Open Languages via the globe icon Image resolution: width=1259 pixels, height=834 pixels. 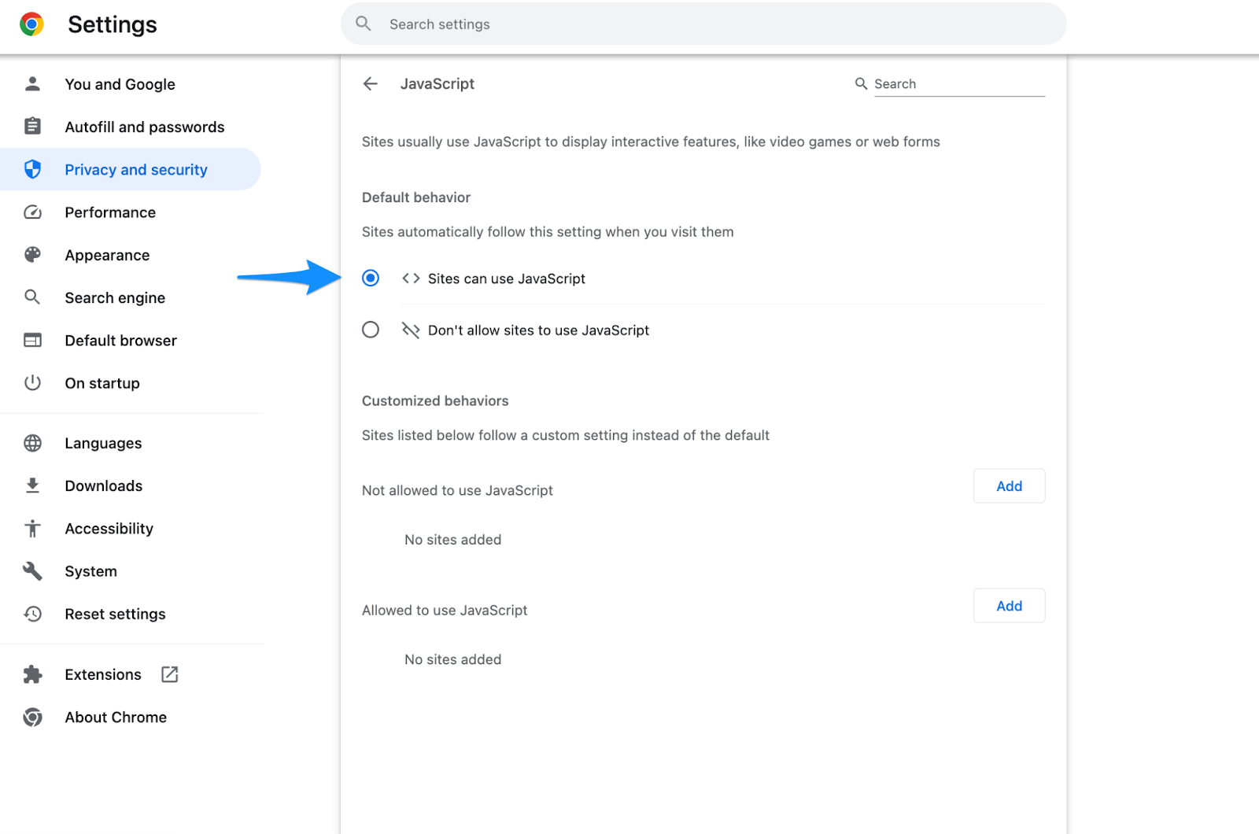32,442
